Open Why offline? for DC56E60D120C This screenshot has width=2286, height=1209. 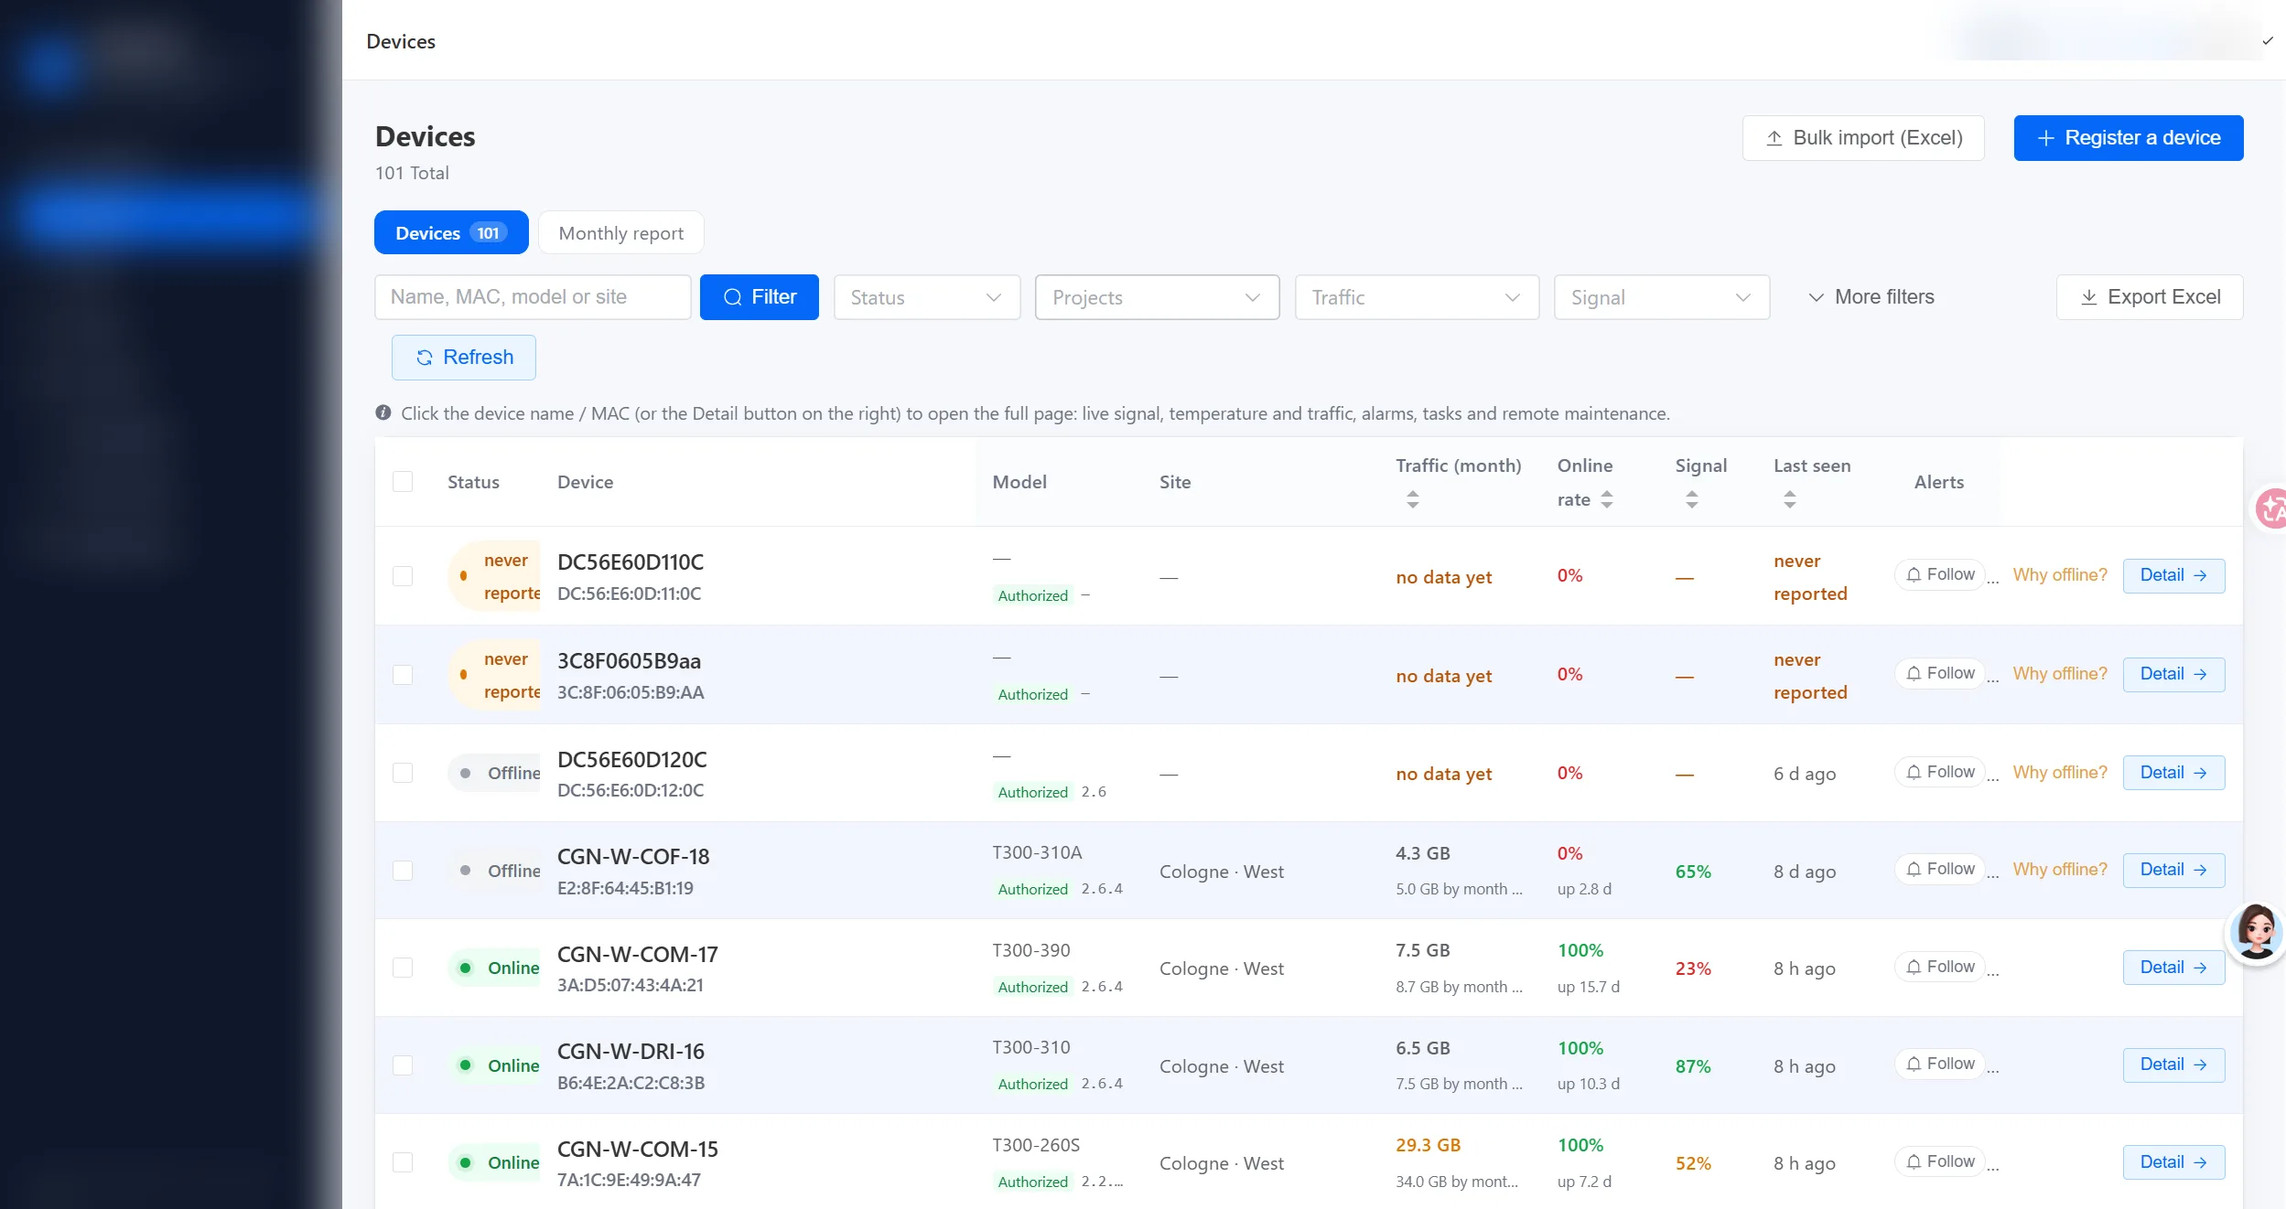point(2060,772)
